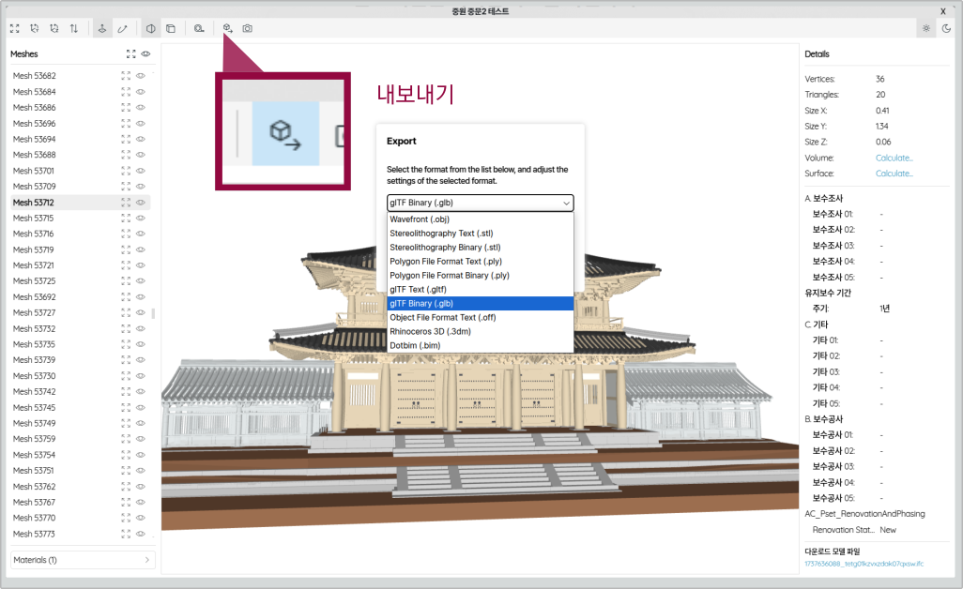Screen dimensions: 963x589
Task: Switch to light mode sun icon
Action: click(926, 29)
